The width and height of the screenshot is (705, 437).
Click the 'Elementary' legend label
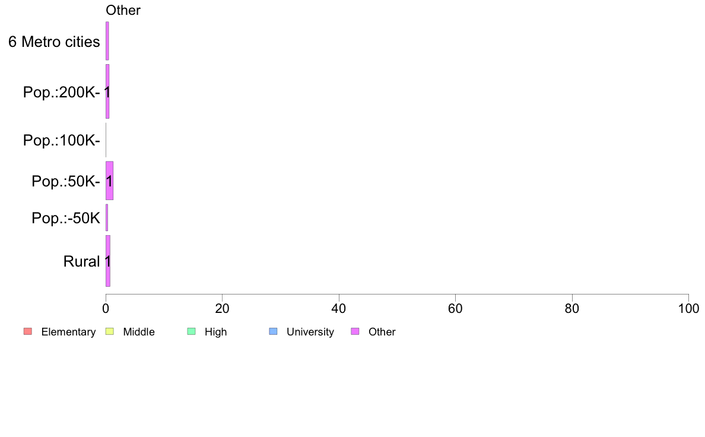point(68,332)
